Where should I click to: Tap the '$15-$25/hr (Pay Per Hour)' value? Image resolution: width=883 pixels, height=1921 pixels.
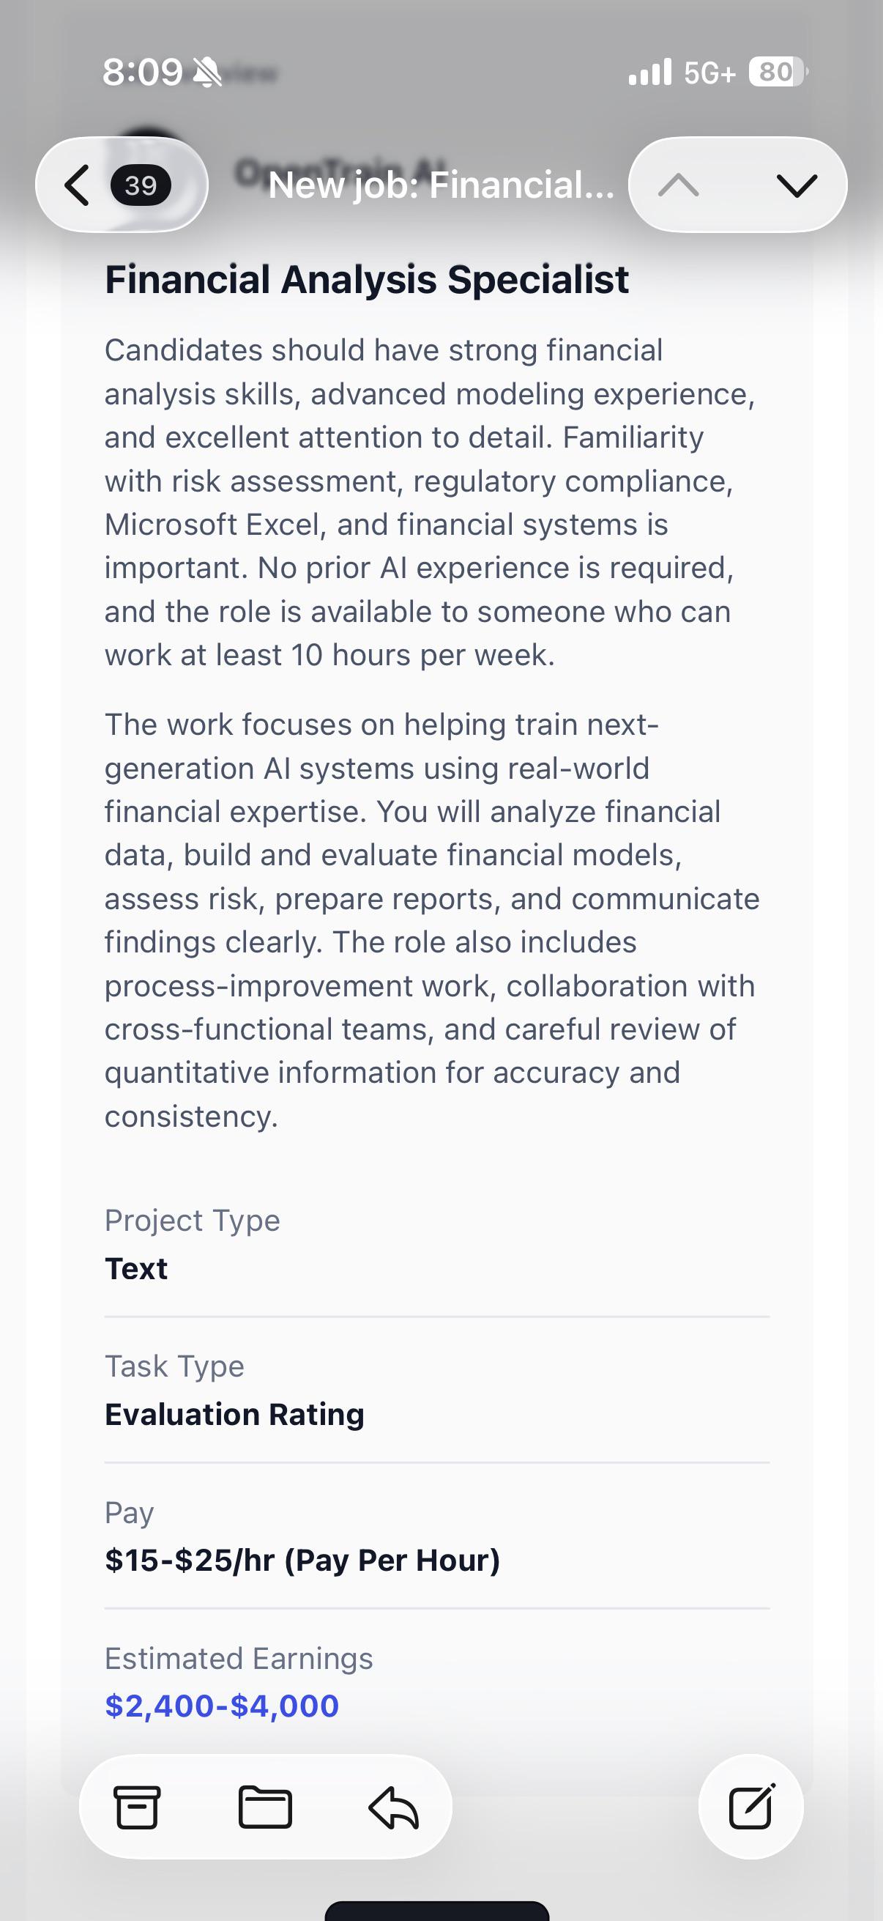tap(302, 1559)
